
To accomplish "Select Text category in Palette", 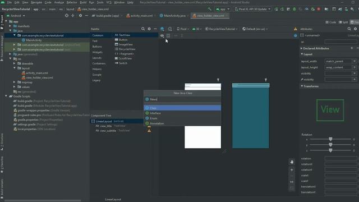I will [95, 41].
